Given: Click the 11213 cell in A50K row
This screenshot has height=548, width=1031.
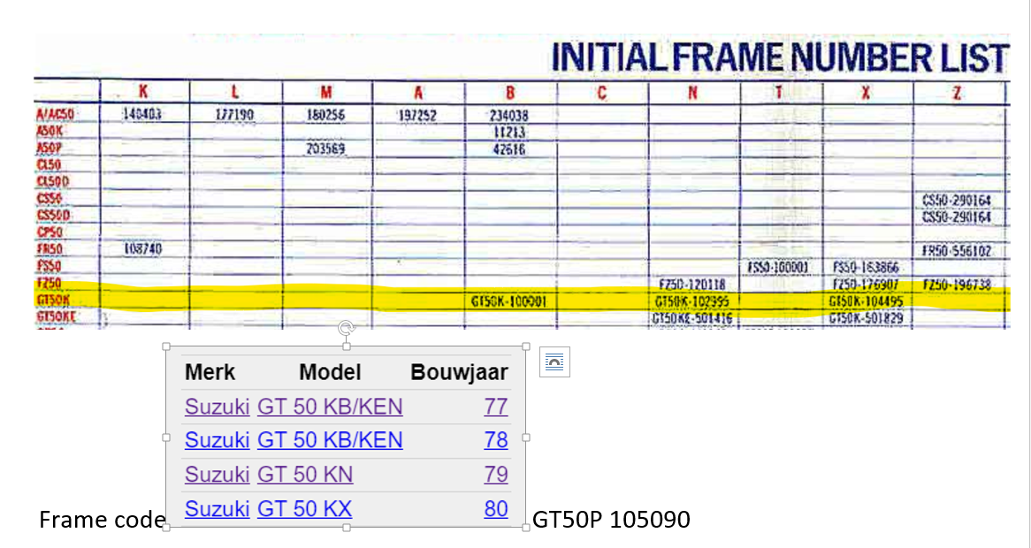Looking at the screenshot, I should [x=509, y=132].
